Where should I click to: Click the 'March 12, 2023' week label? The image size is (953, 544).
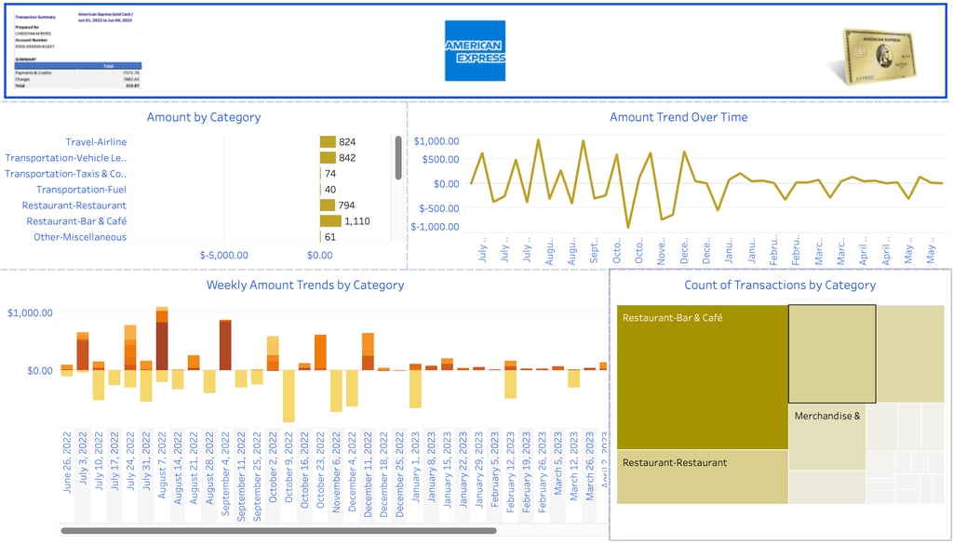(573, 466)
